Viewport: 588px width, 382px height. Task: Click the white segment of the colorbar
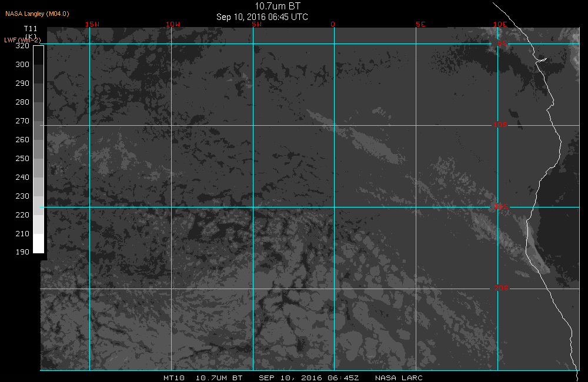[39, 243]
